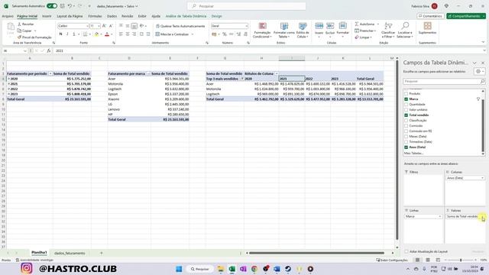Open Classificar e Filtrar

[388, 31]
